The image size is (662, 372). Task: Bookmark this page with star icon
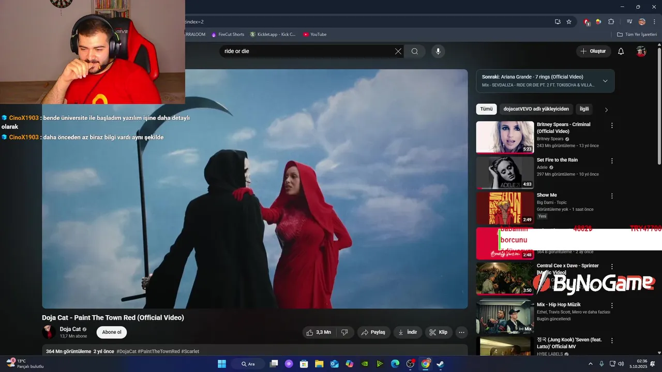coord(569,22)
